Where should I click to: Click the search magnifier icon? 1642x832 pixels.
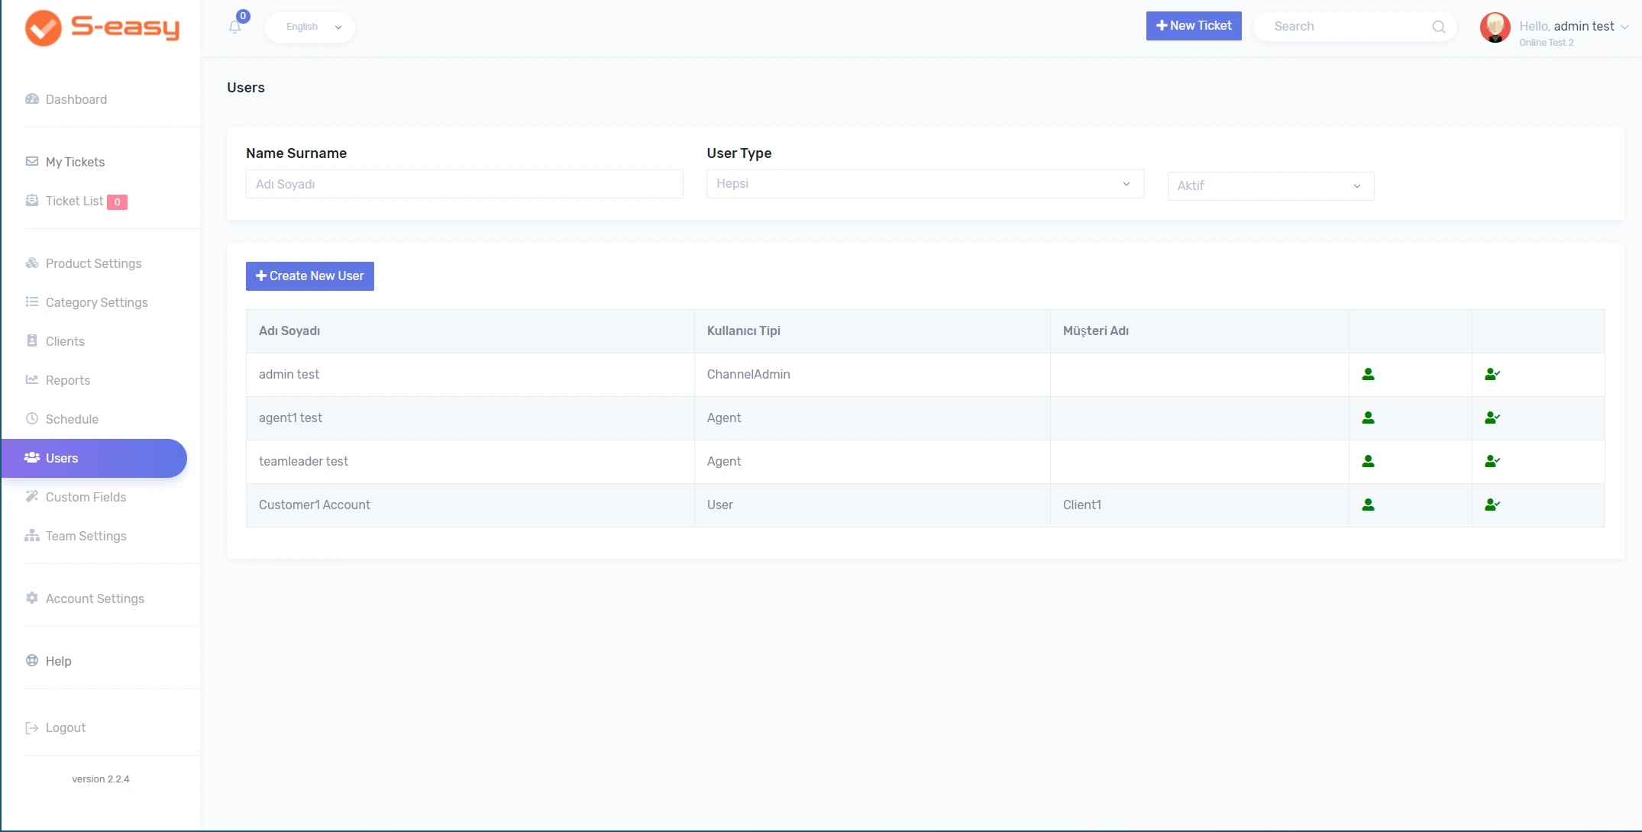pos(1438,27)
